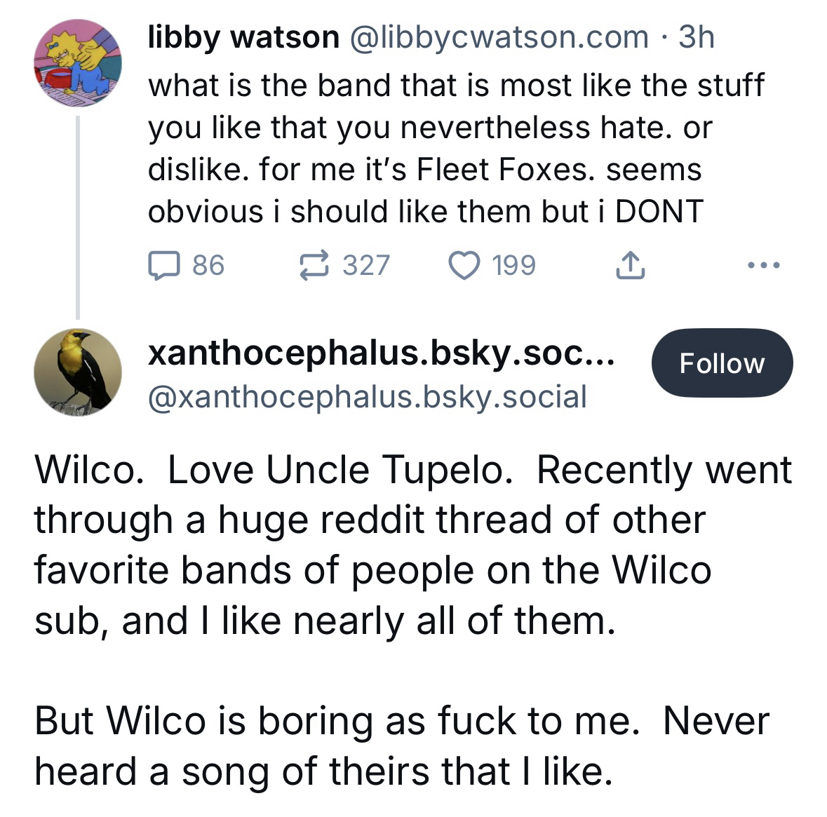This screenshot has width=827, height=817.
Task: Click the @xanthocephalus.bsky.social handle
Action: [367, 397]
